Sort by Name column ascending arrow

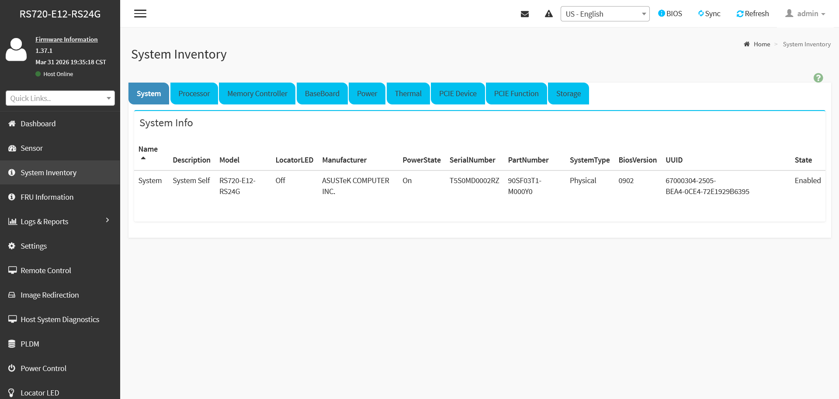tap(143, 158)
